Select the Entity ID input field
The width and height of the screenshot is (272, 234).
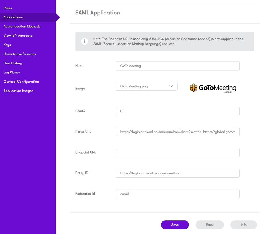[177, 173]
